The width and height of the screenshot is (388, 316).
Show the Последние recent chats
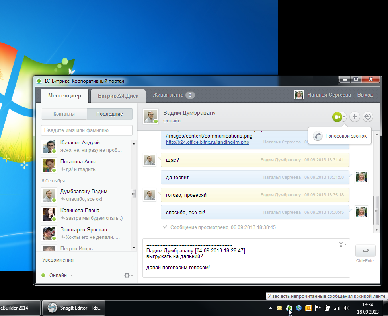pos(109,114)
